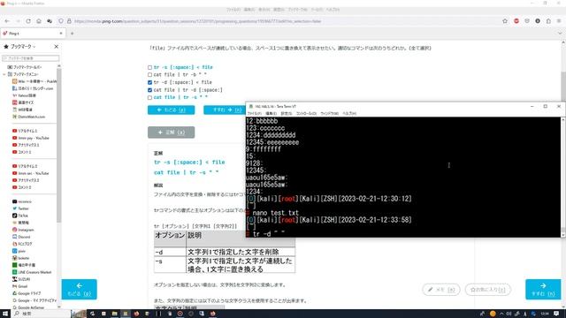Open the Discord bookmark
This screenshot has height=318, width=566.
21,237
